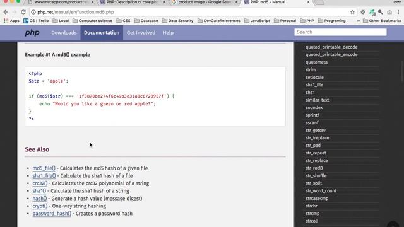Click the green extension icon in toolbar

point(372,12)
